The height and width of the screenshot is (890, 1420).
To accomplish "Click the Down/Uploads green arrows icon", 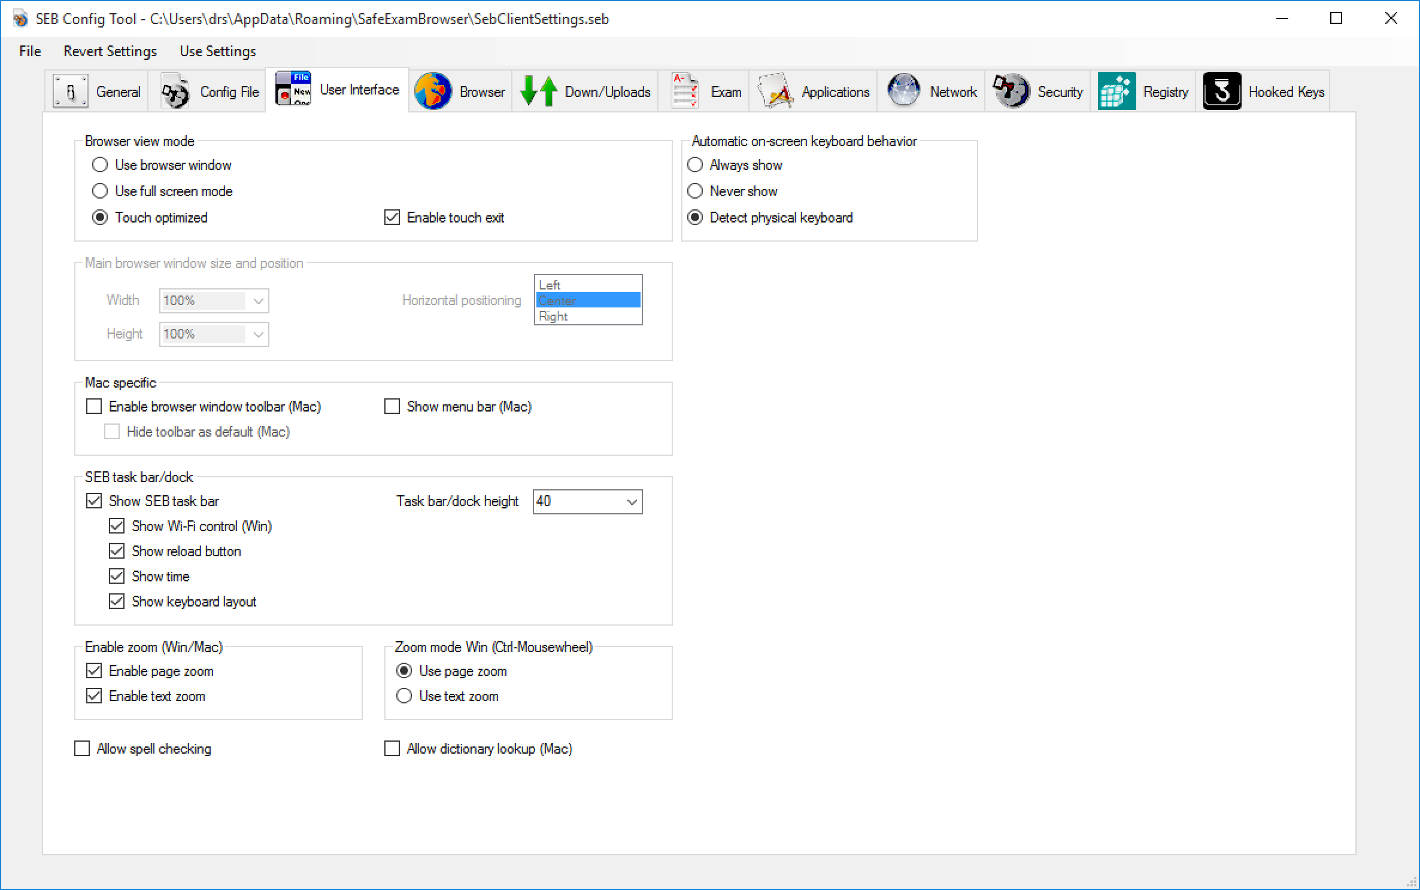I will coord(538,92).
